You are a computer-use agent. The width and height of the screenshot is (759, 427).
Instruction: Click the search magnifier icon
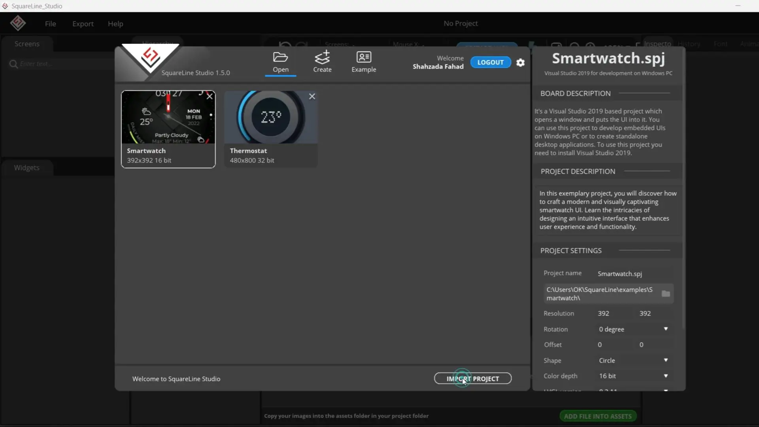coord(13,64)
